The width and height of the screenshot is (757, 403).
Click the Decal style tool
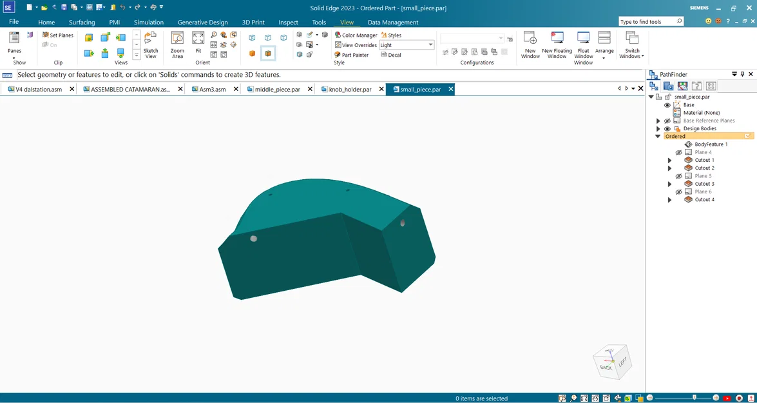(x=391, y=55)
